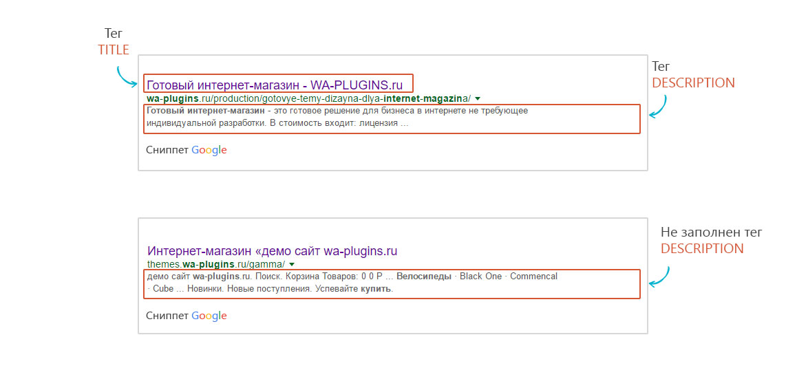Click the 'Не заполнен тег DESCRIPTION' label
Image resolution: width=786 pixels, height=368 pixels.
point(711,240)
